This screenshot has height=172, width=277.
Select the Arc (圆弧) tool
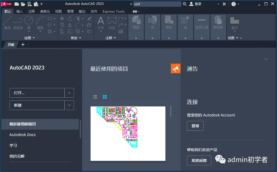[40, 23]
